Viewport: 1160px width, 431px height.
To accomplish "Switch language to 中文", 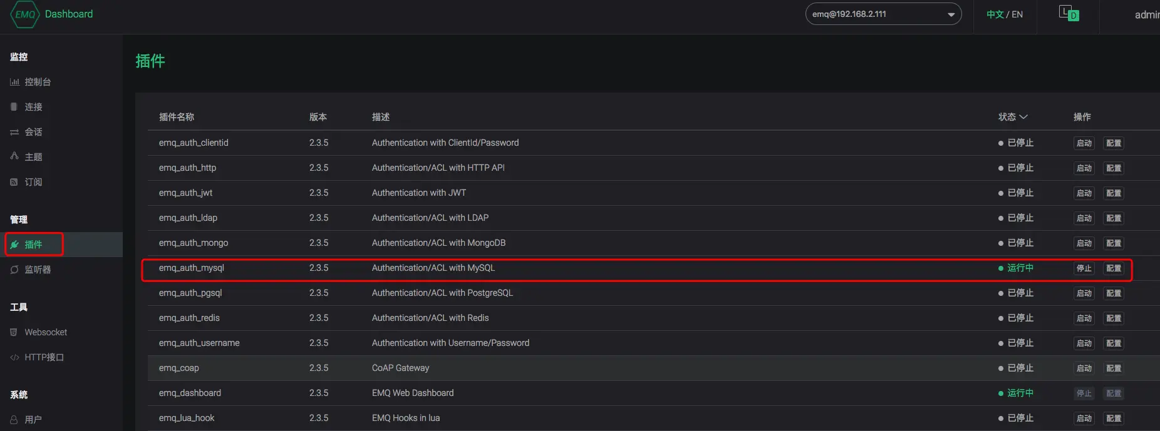I will tap(995, 14).
